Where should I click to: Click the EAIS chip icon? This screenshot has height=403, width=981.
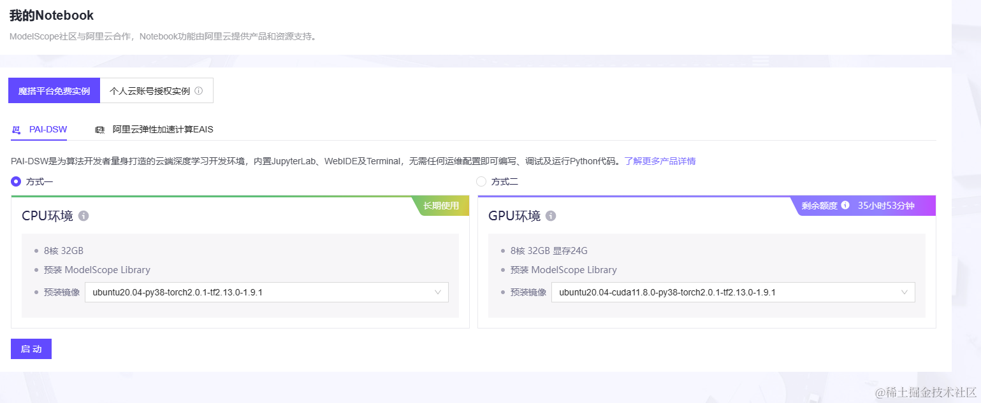tap(100, 129)
